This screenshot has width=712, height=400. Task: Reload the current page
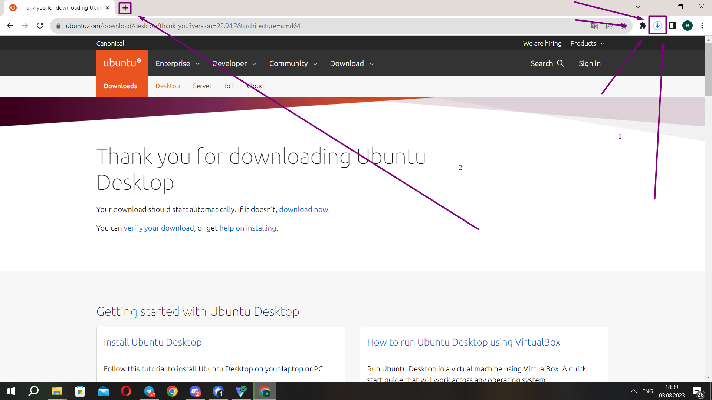coord(40,26)
